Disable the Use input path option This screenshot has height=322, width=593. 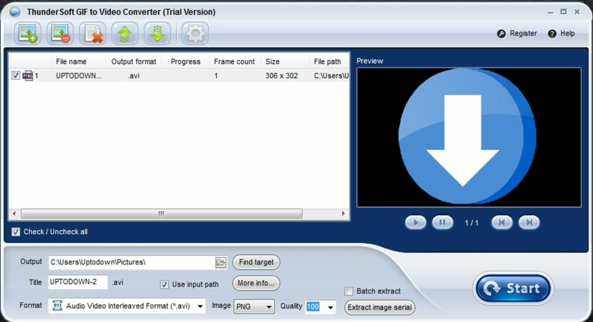point(164,284)
